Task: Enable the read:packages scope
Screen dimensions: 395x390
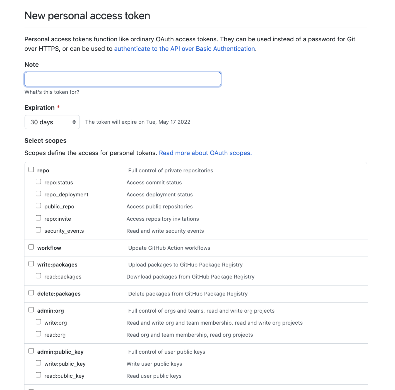Action: [x=38, y=276]
